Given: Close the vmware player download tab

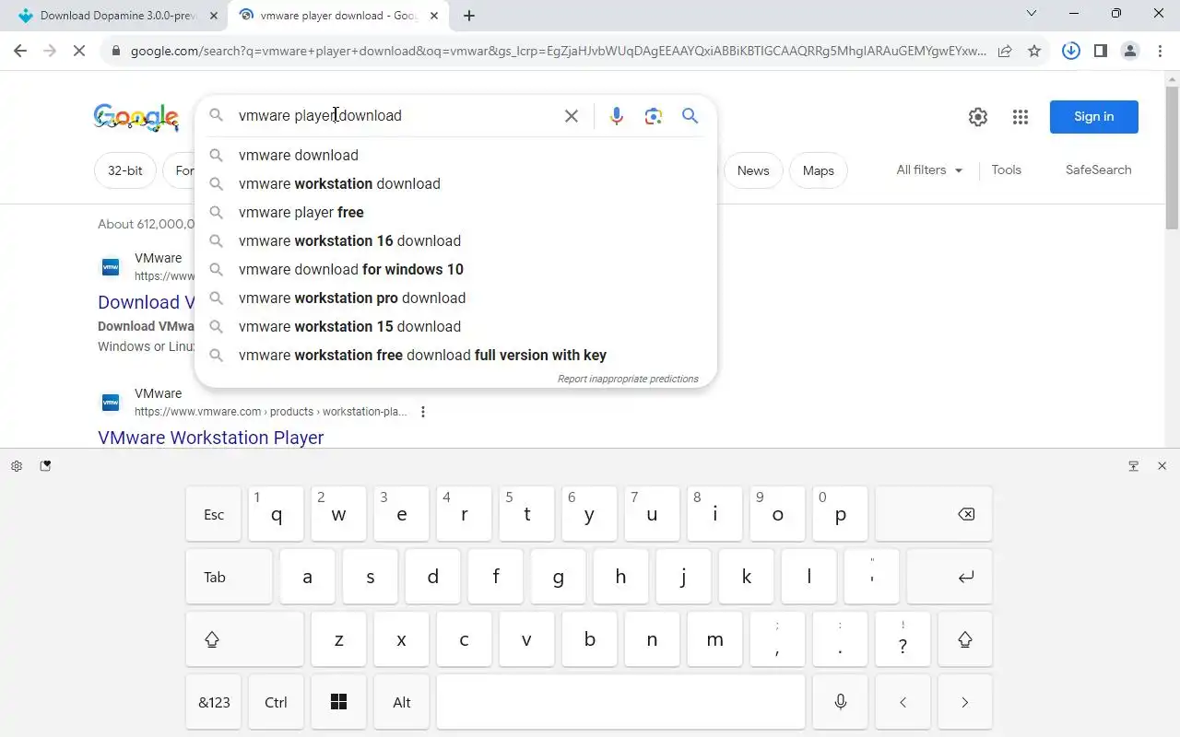Looking at the screenshot, I should pyautogui.click(x=434, y=16).
